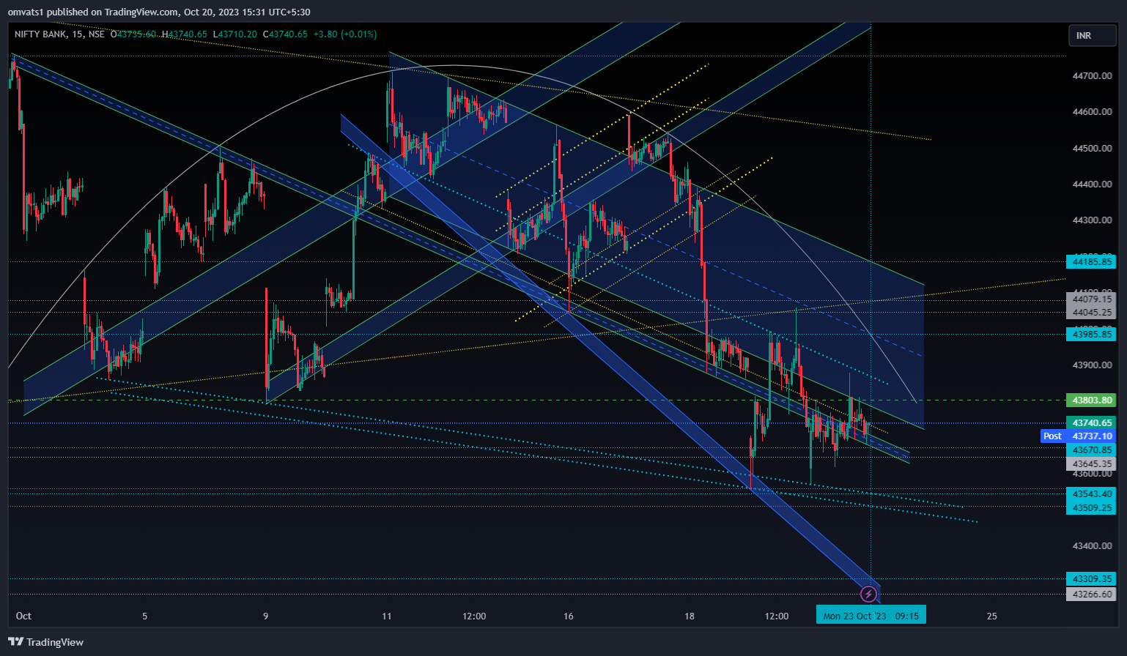The height and width of the screenshot is (656, 1127).
Task: Click the 9 date label on time axis
Action: click(265, 616)
